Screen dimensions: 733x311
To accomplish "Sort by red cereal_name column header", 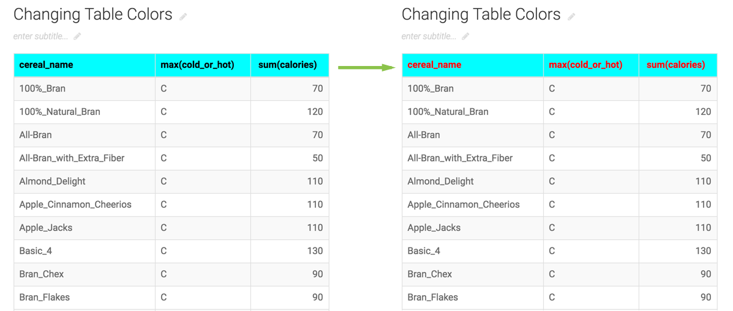I will (x=434, y=65).
